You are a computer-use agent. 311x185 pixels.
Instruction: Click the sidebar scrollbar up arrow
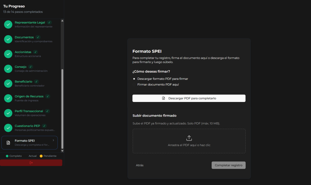[62, 20]
